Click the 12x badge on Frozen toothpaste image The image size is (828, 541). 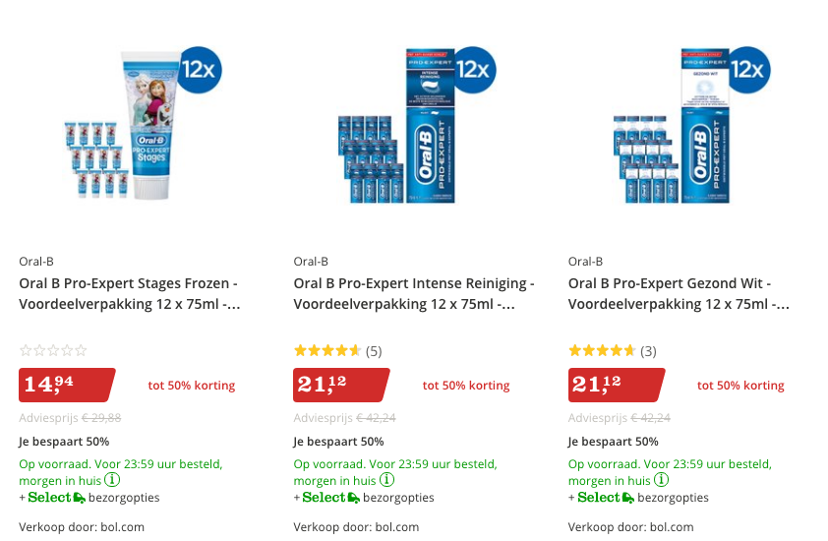[x=200, y=70]
